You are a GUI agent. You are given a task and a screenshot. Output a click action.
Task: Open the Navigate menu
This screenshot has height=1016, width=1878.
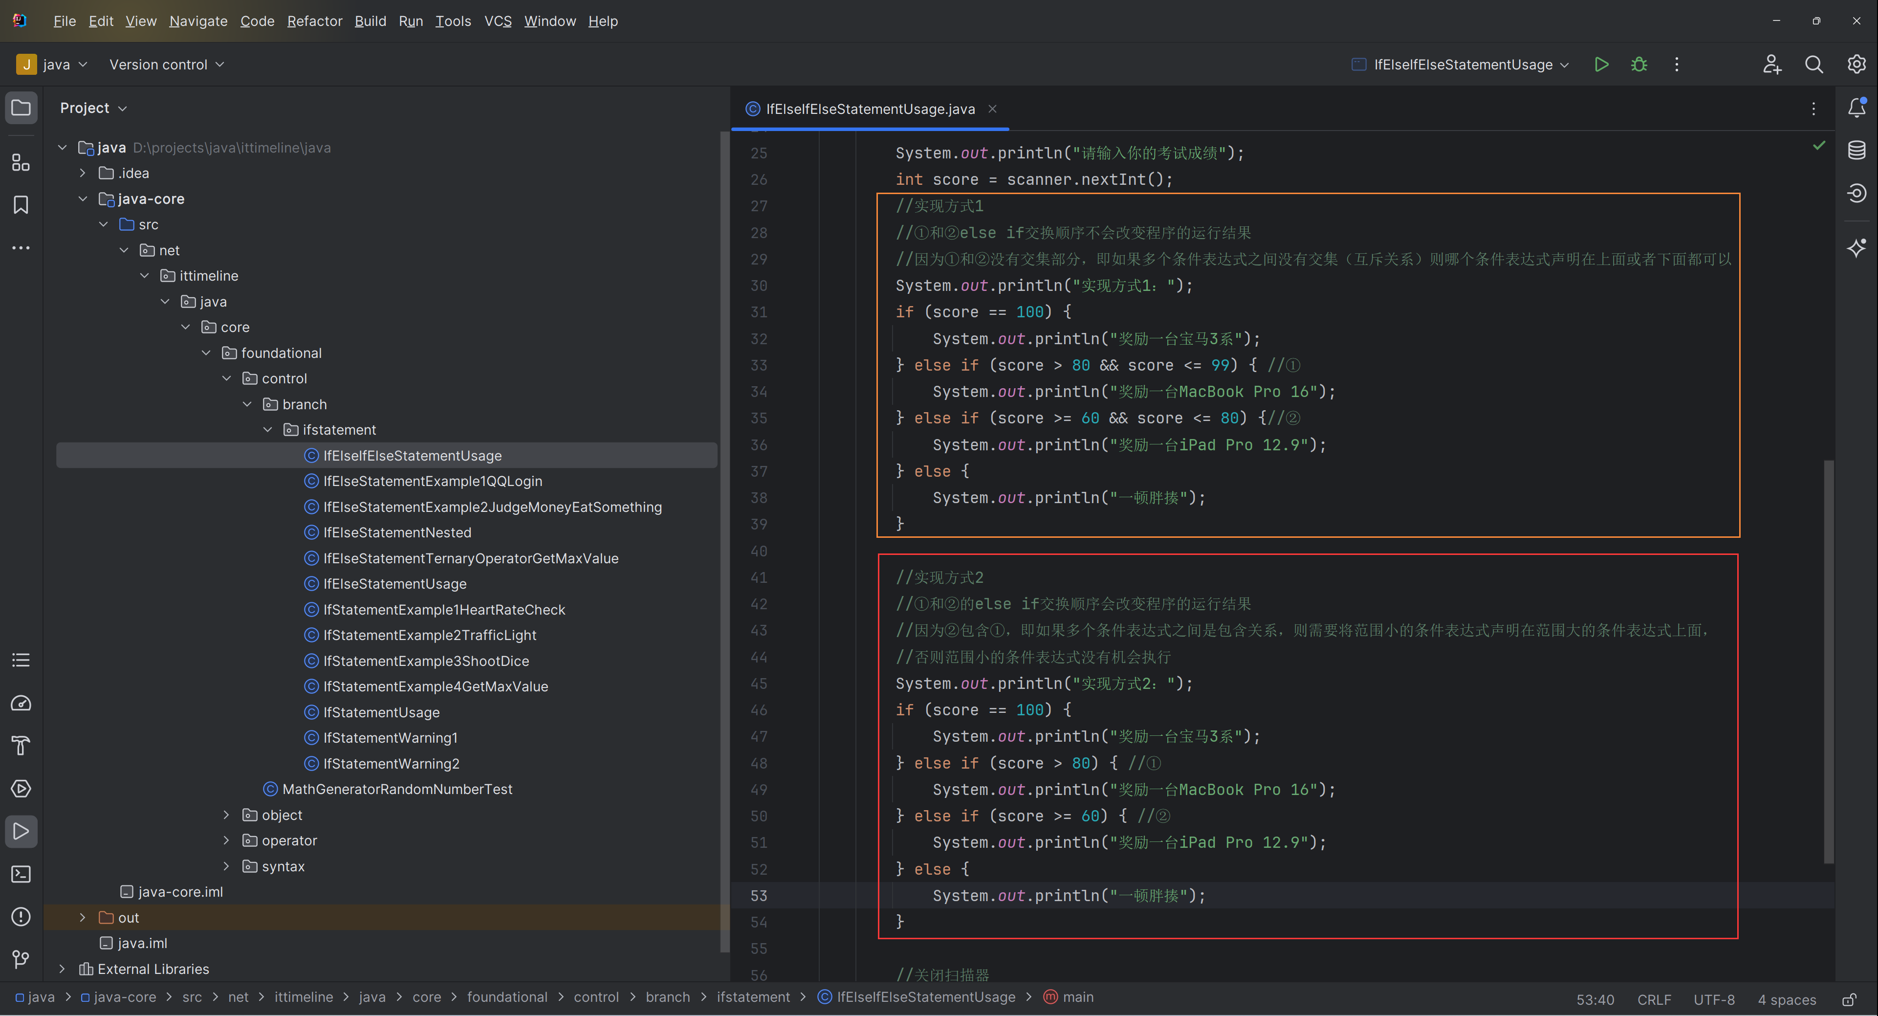[x=198, y=21]
